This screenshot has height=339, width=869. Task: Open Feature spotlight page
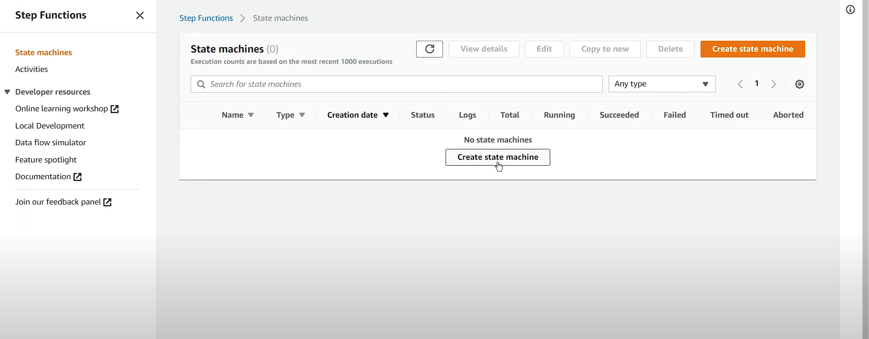pos(46,160)
